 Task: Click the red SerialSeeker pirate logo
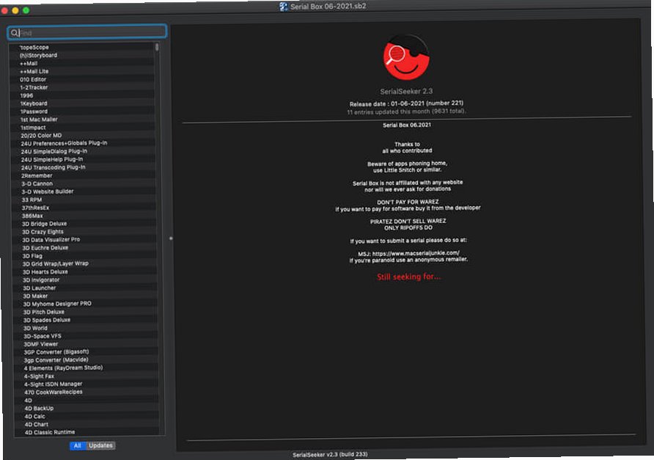point(406,57)
